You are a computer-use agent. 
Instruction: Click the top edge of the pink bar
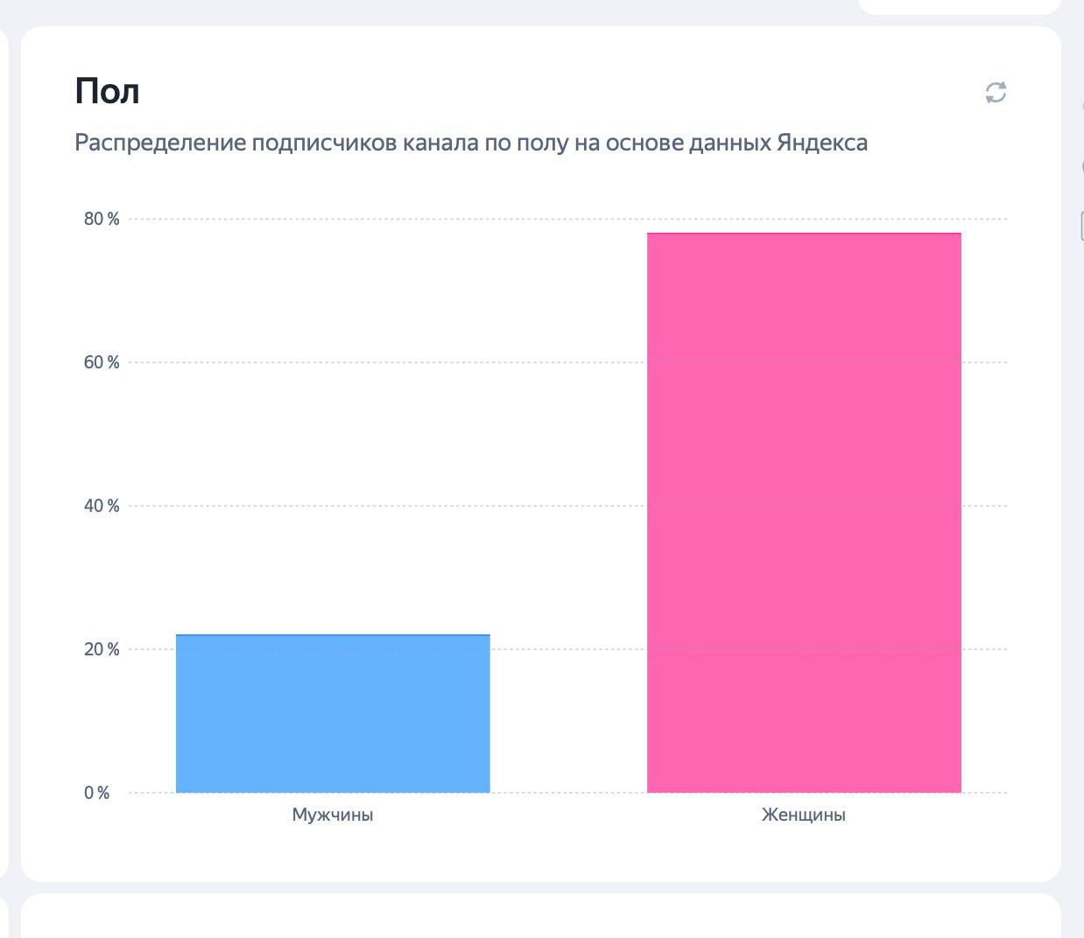pyautogui.click(x=804, y=234)
